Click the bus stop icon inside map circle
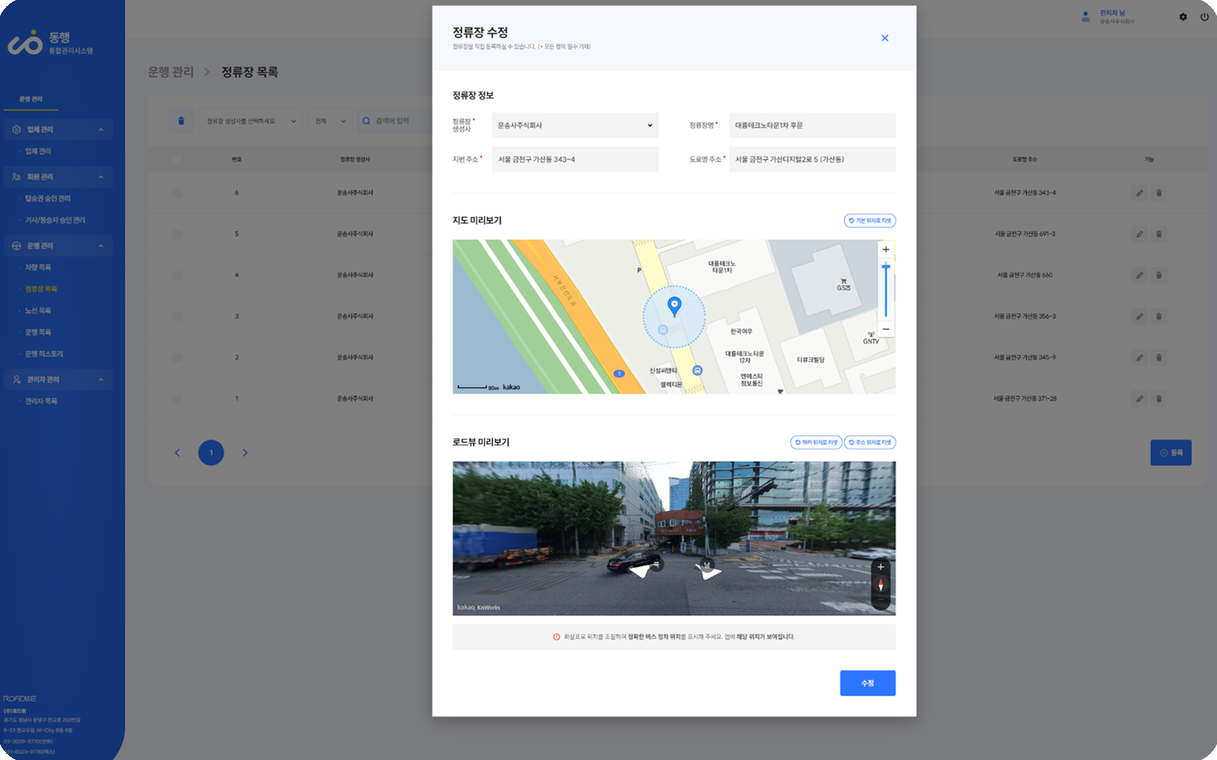Viewport: 1217px width, 760px height. pyautogui.click(x=662, y=330)
